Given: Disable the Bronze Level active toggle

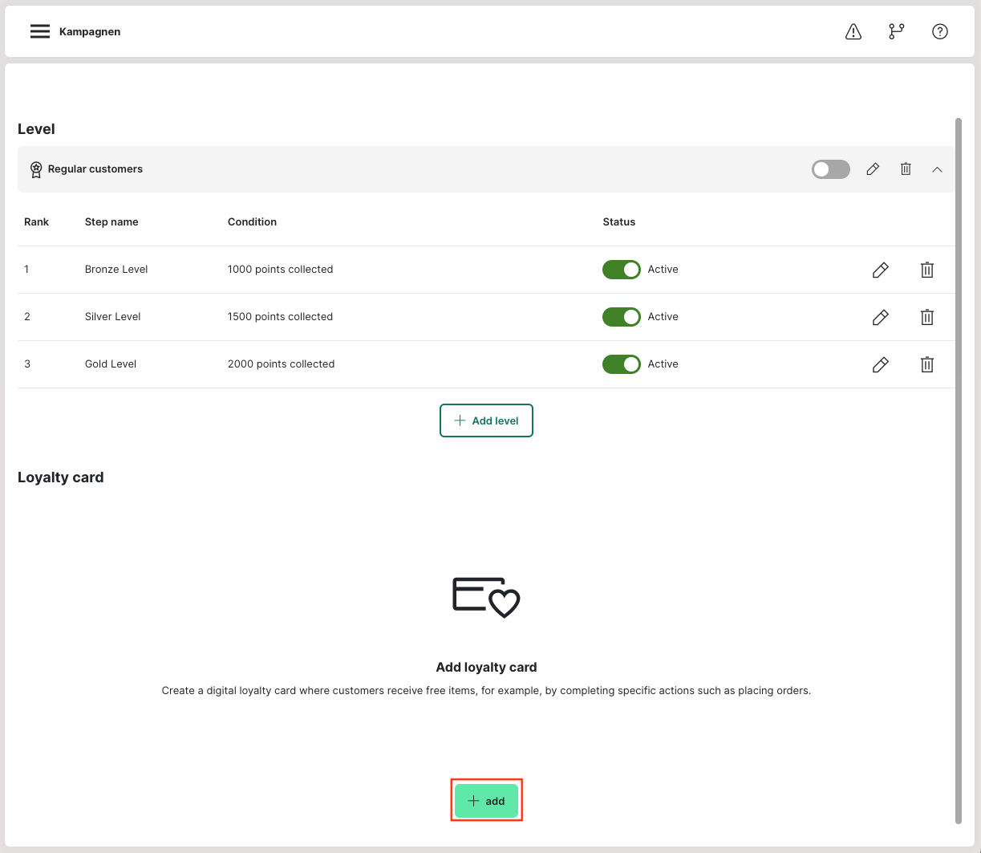Looking at the screenshot, I should point(622,270).
